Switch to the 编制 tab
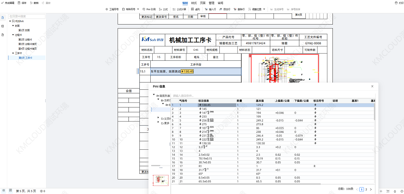Viewport: 404px width, 194px height. tap(185, 3)
